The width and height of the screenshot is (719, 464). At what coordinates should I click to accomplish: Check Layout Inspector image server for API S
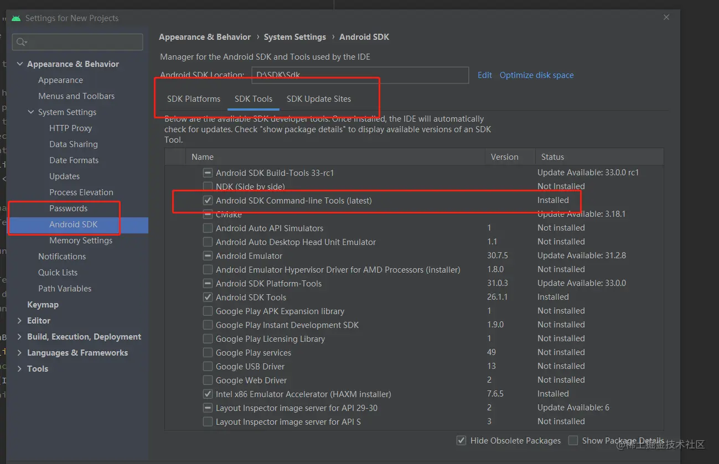tap(208, 421)
